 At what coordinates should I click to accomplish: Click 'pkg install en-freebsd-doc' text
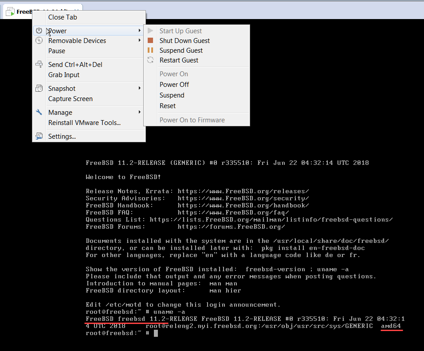tap(313, 248)
